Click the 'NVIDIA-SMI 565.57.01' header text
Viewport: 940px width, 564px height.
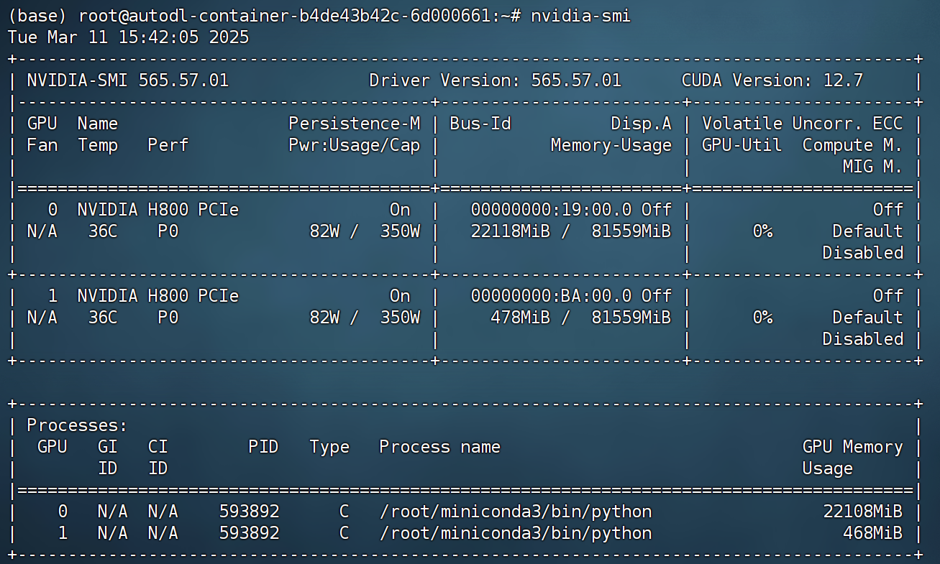coord(127,80)
